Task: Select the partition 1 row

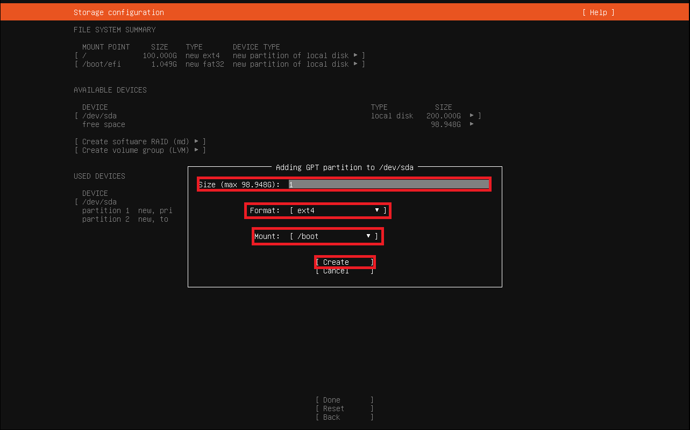Action: (127, 210)
